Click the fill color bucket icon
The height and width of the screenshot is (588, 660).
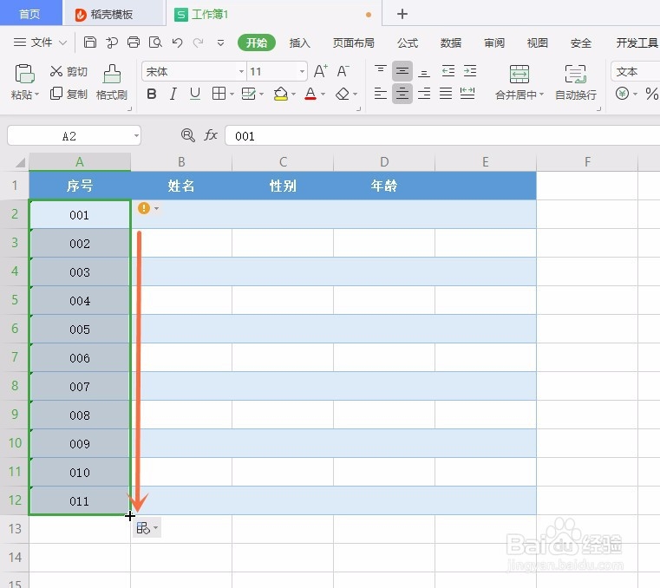(281, 94)
